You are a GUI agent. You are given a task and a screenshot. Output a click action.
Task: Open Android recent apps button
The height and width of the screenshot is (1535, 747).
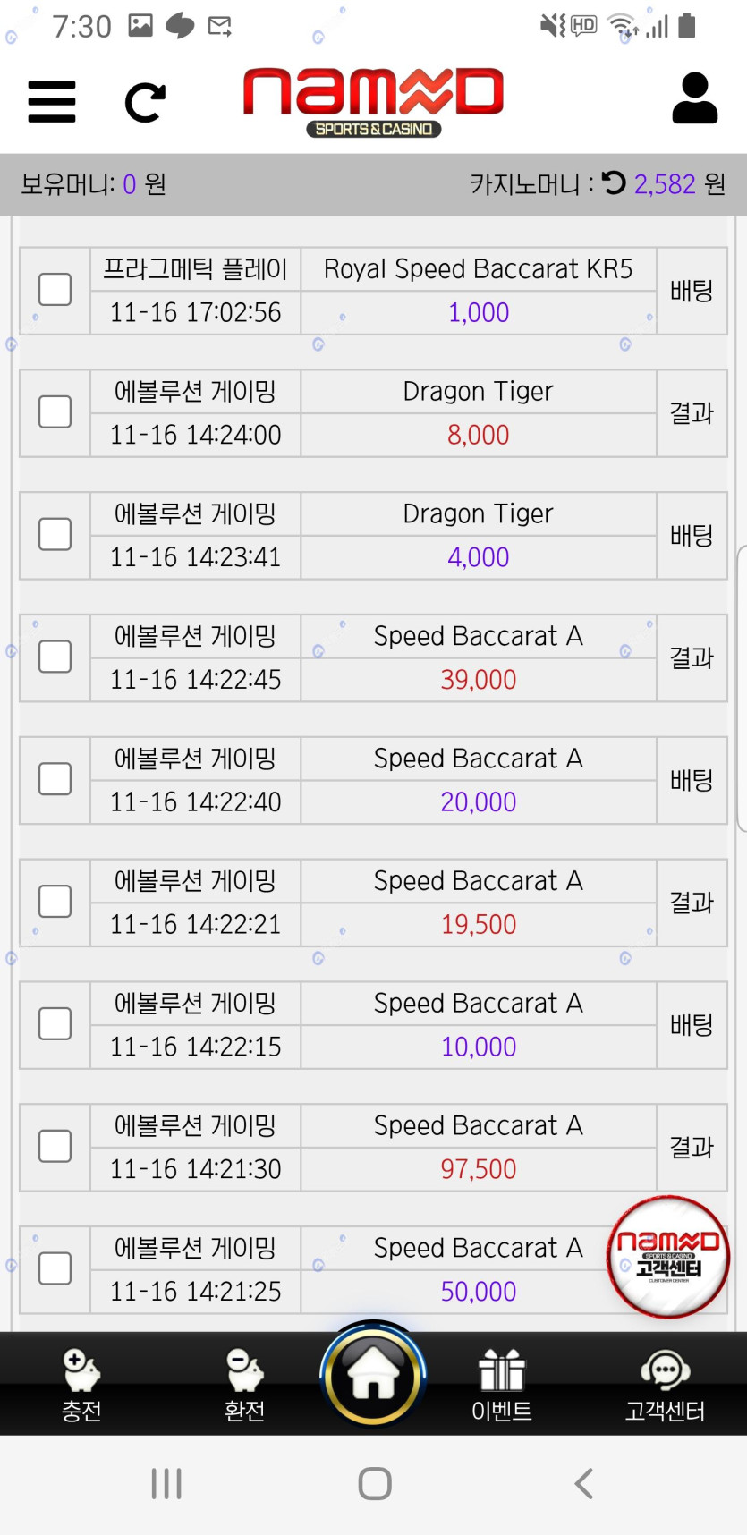166,1483
